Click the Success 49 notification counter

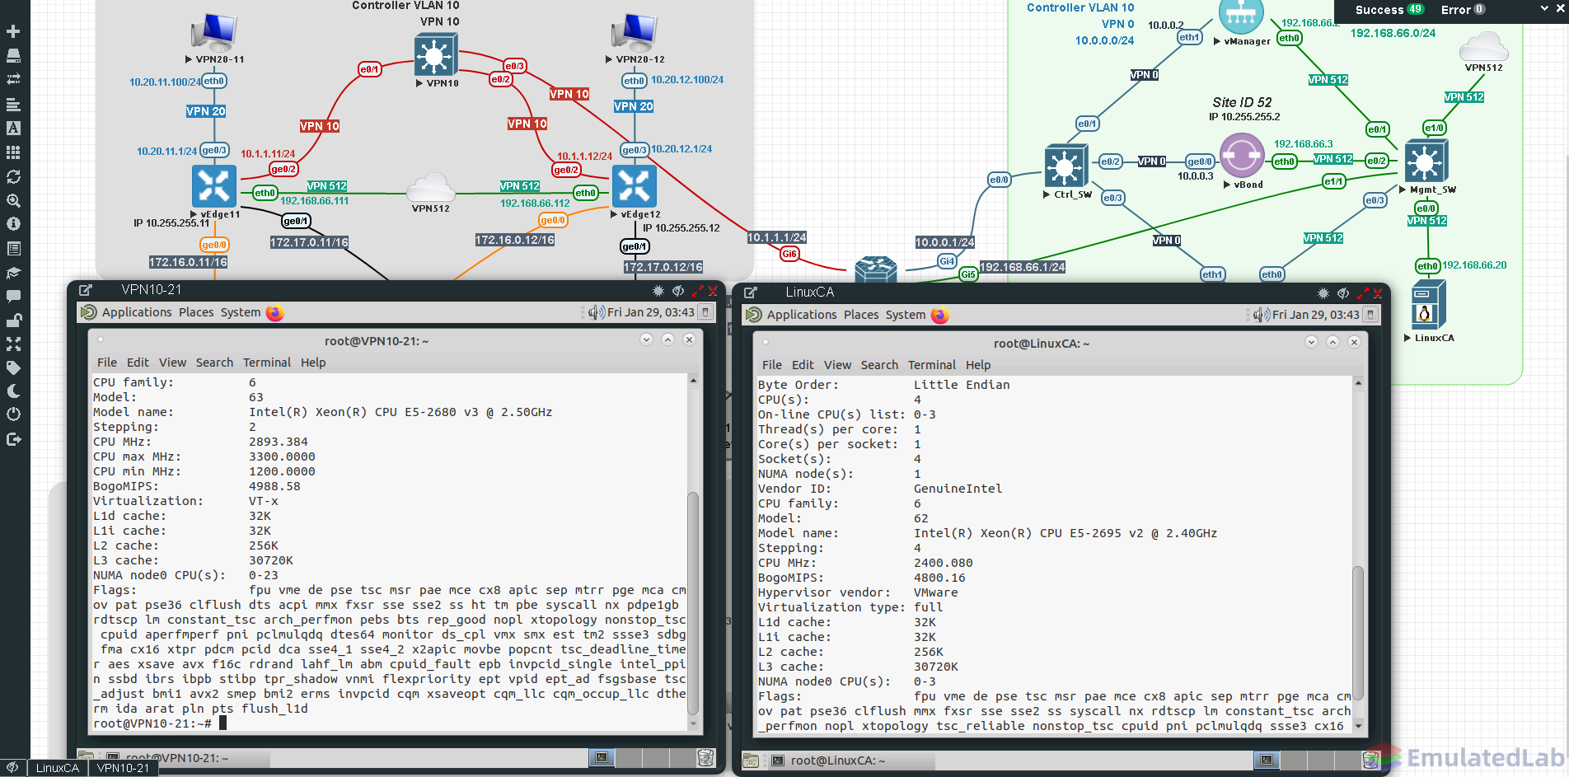click(1389, 10)
